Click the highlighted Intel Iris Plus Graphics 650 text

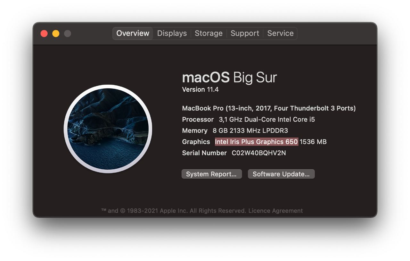pyautogui.click(x=257, y=142)
